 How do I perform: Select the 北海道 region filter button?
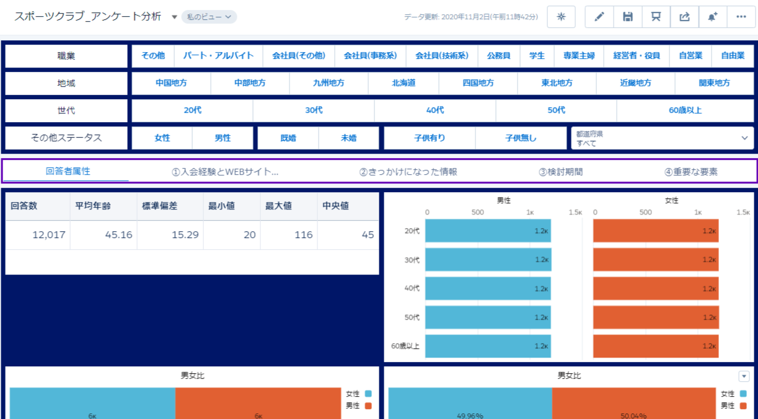click(403, 83)
